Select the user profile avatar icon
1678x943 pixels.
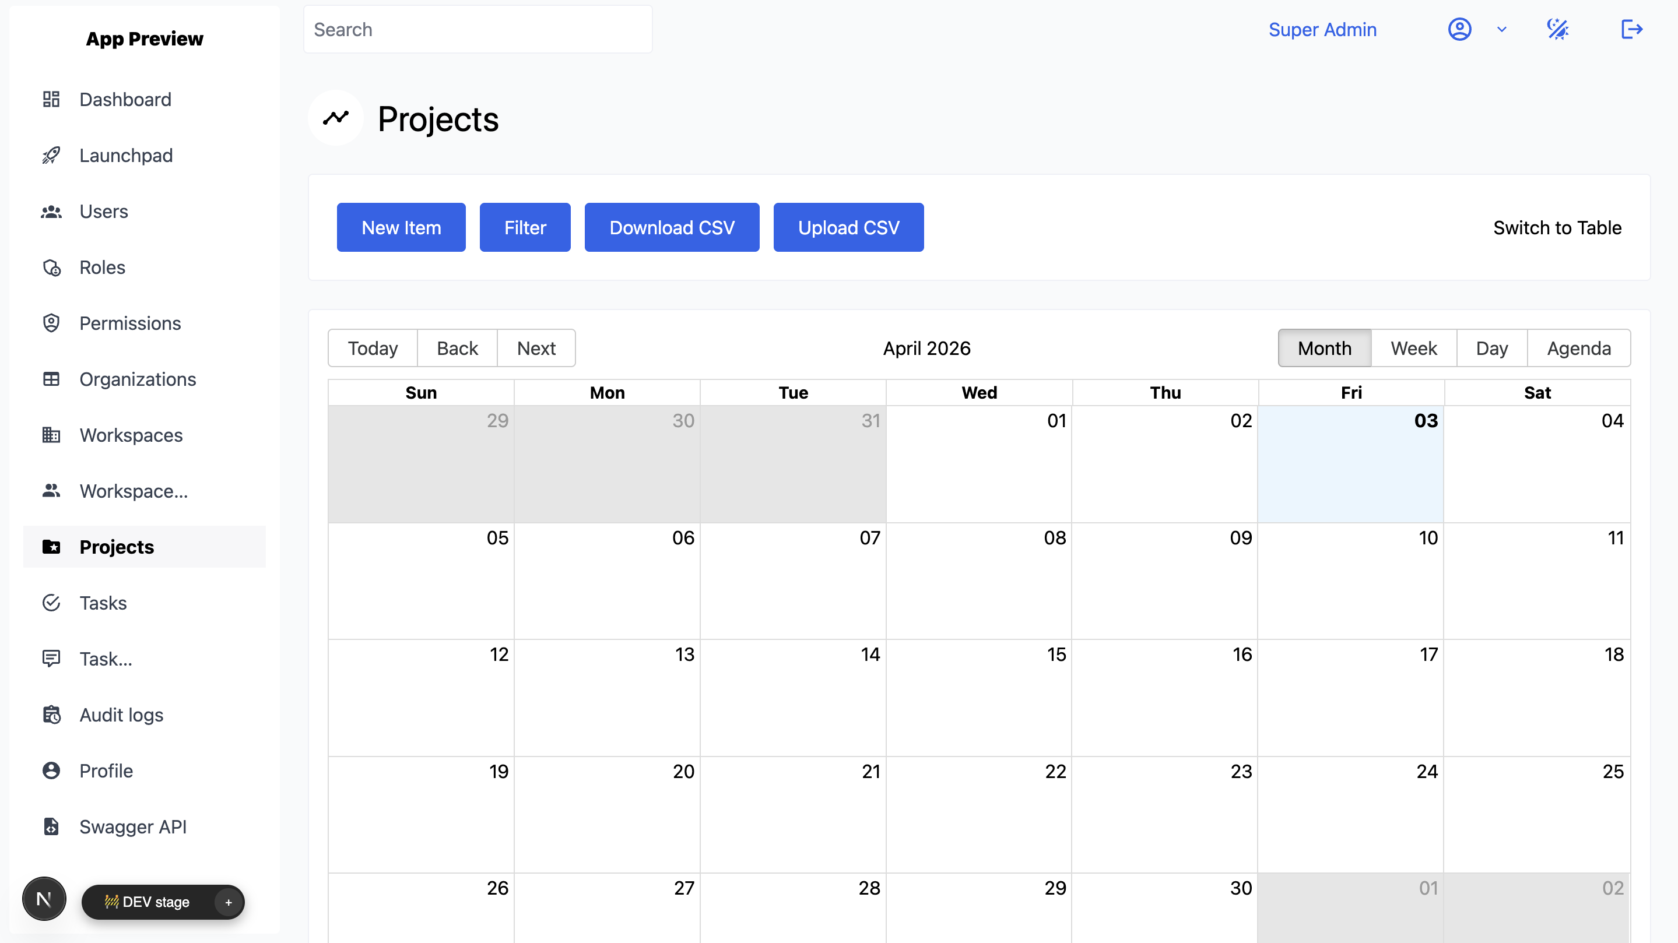pyautogui.click(x=1460, y=29)
